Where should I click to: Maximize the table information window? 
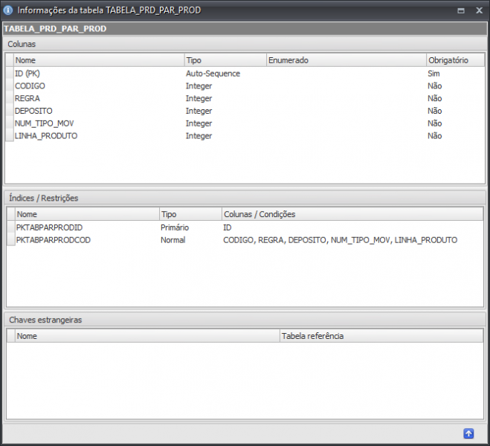tap(460, 10)
